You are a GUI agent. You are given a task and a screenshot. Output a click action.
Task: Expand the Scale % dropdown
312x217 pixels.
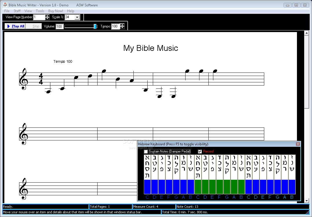point(77,17)
